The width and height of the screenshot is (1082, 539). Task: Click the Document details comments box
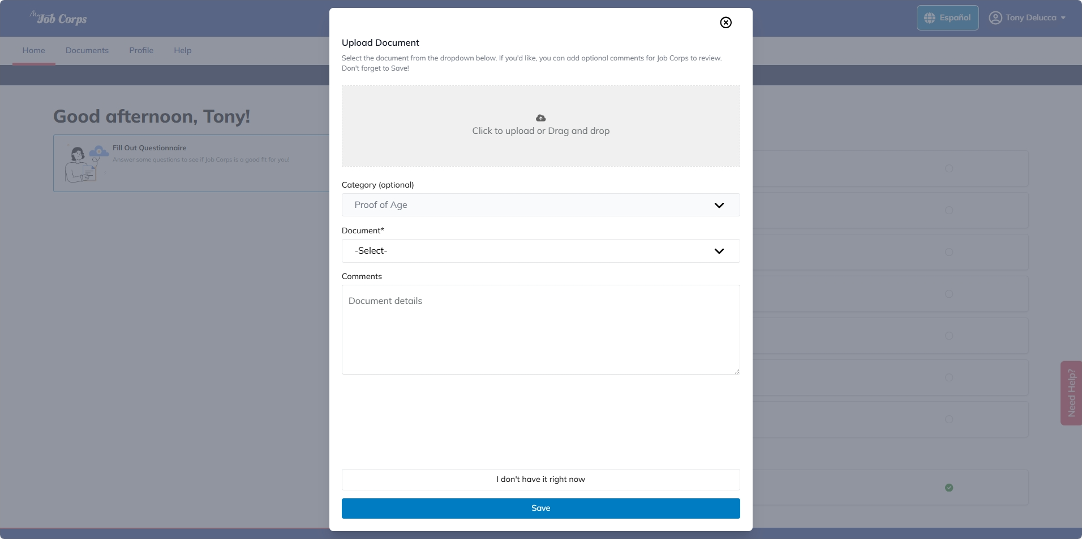541,330
